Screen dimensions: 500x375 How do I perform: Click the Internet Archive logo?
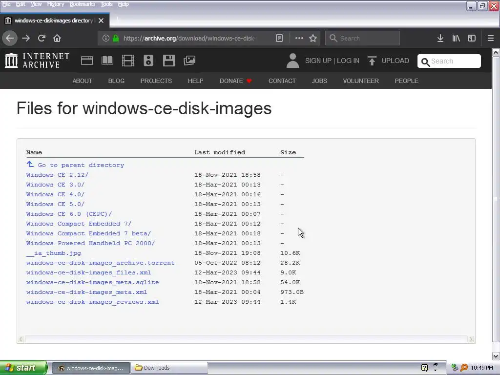pos(37,61)
